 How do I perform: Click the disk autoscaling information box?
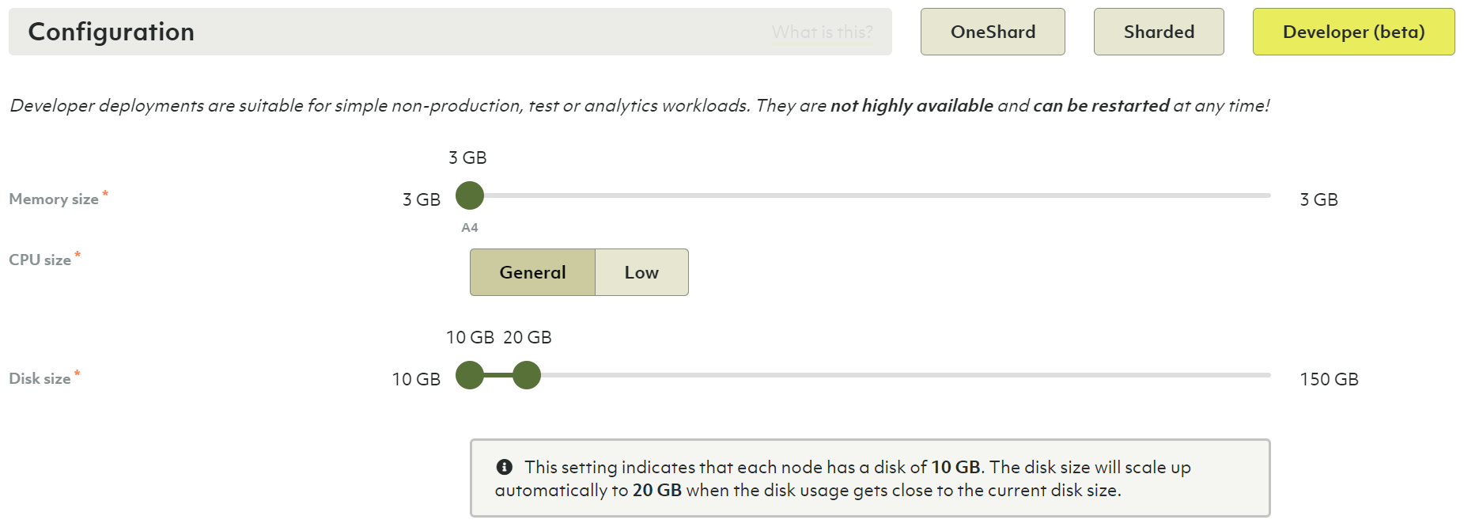point(870,478)
